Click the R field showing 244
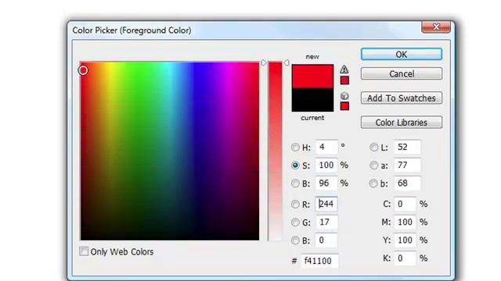 pyautogui.click(x=326, y=204)
